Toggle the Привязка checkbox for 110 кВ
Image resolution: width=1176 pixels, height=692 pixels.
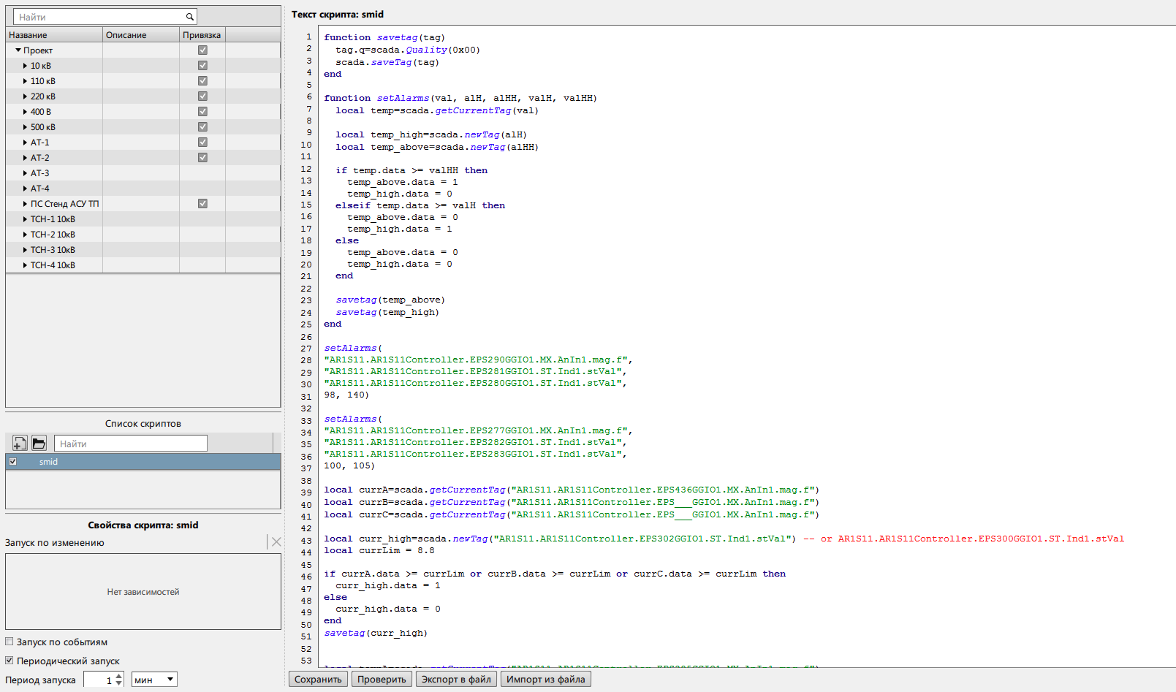tap(202, 80)
